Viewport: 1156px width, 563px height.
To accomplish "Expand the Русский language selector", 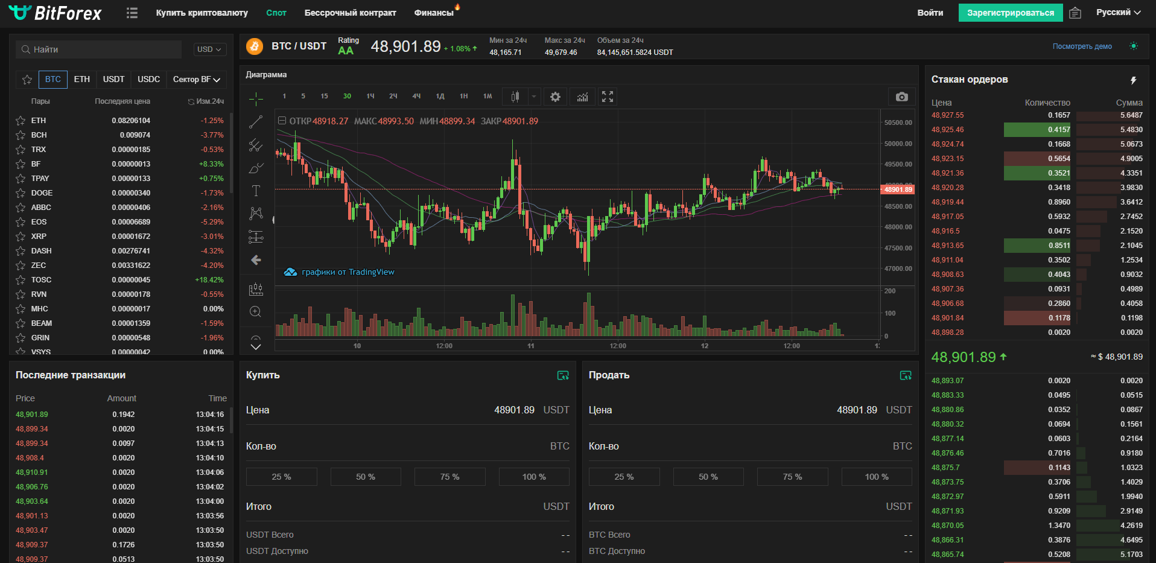I will [x=1118, y=13].
